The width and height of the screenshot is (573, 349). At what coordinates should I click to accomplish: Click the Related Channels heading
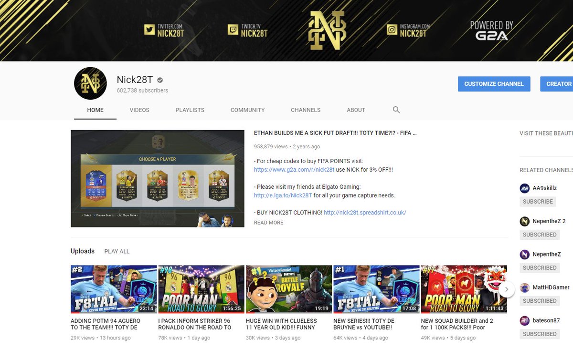coord(546,170)
